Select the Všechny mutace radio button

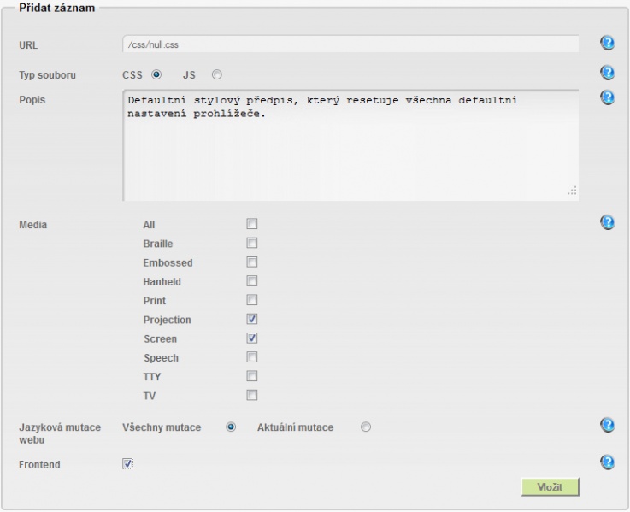click(231, 427)
